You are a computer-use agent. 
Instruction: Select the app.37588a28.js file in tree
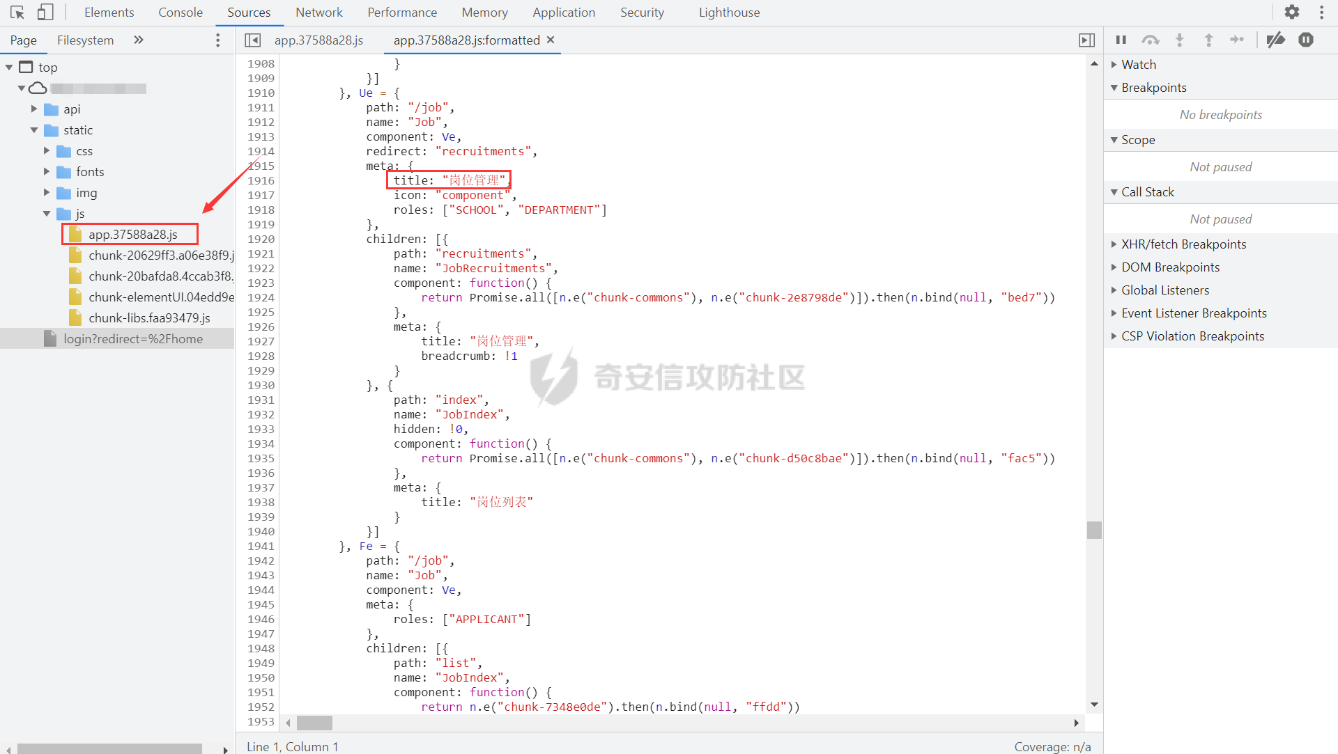pos(132,235)
